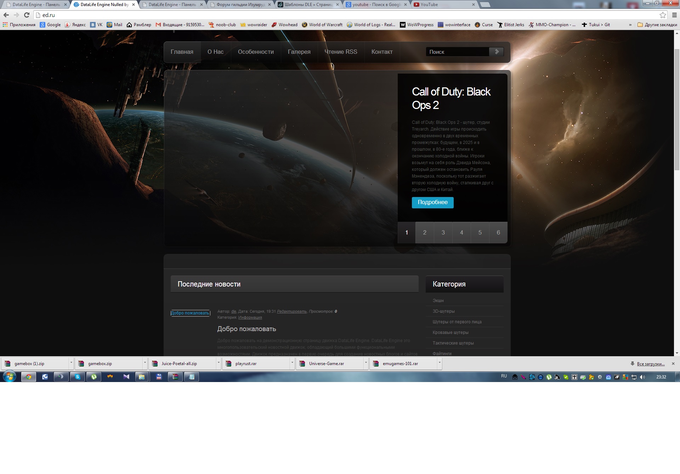Reload the page with the refresh icon
The width and height of the screenshot is (680, 474).
(27, 15)
